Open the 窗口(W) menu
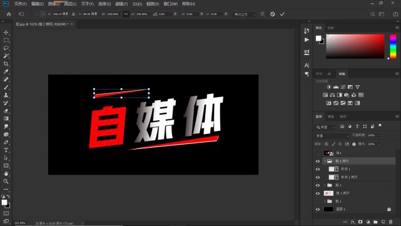Viewport: 401px width, 226px height. click(x=170, y=4)
